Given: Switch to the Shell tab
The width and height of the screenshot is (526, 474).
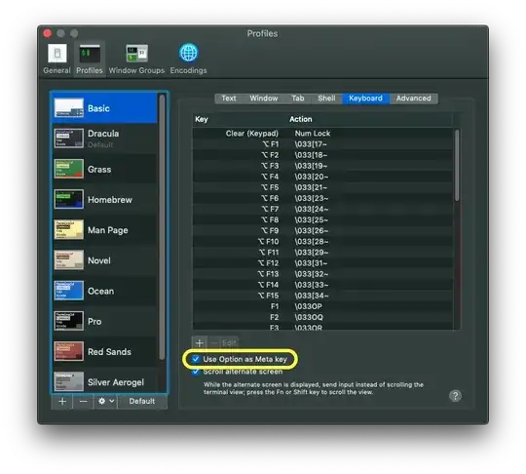Looking at the screenshot, I should pyautogui.click(x=326, y=99).
